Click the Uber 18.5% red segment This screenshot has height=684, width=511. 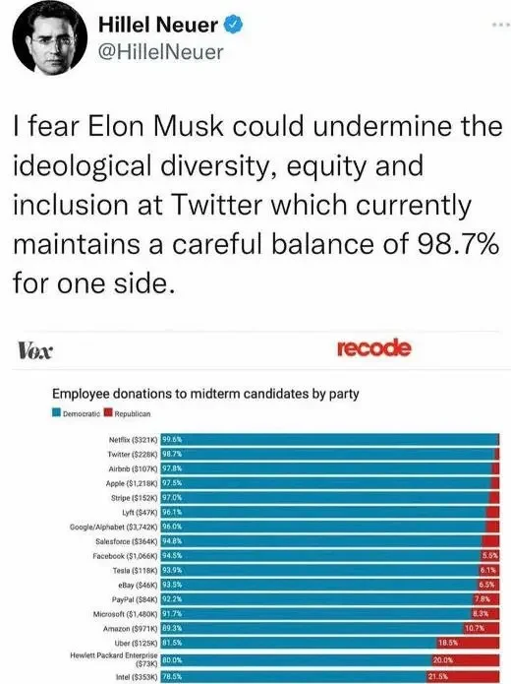pos(468,643)
